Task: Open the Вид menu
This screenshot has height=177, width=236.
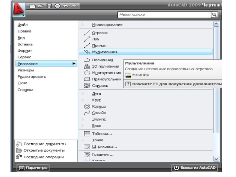Action: tap(21, 38)
